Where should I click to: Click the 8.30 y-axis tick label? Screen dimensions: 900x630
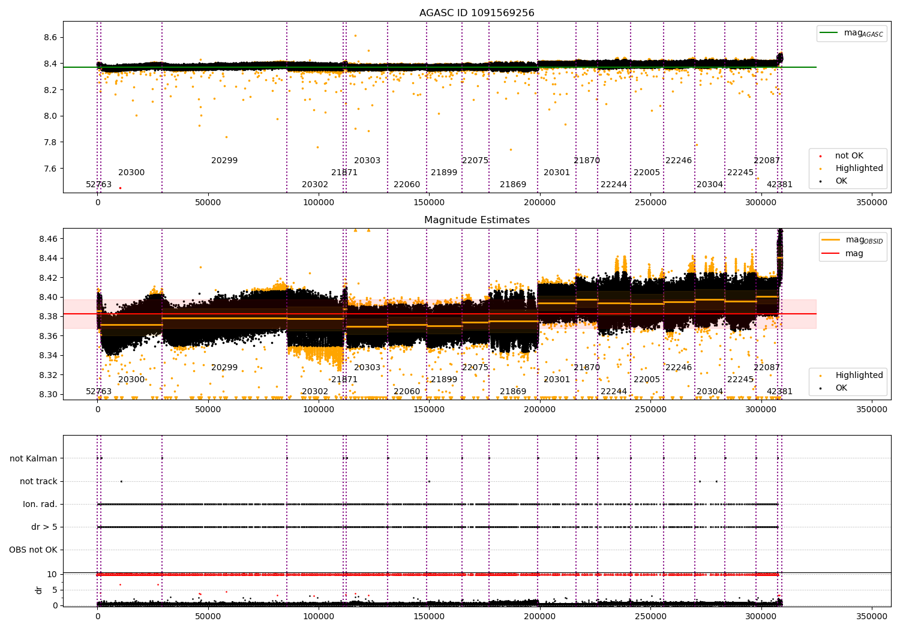[x=48, y=395]
